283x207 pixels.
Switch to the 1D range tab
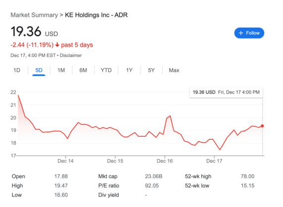click(x=17, y=70)
